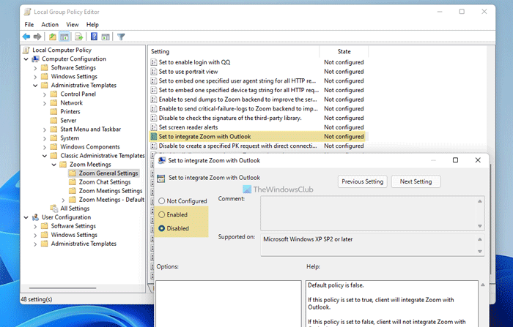Click the Next Setting button
The width and height of the screenshot is (513, 327).
tap(416, 181)
